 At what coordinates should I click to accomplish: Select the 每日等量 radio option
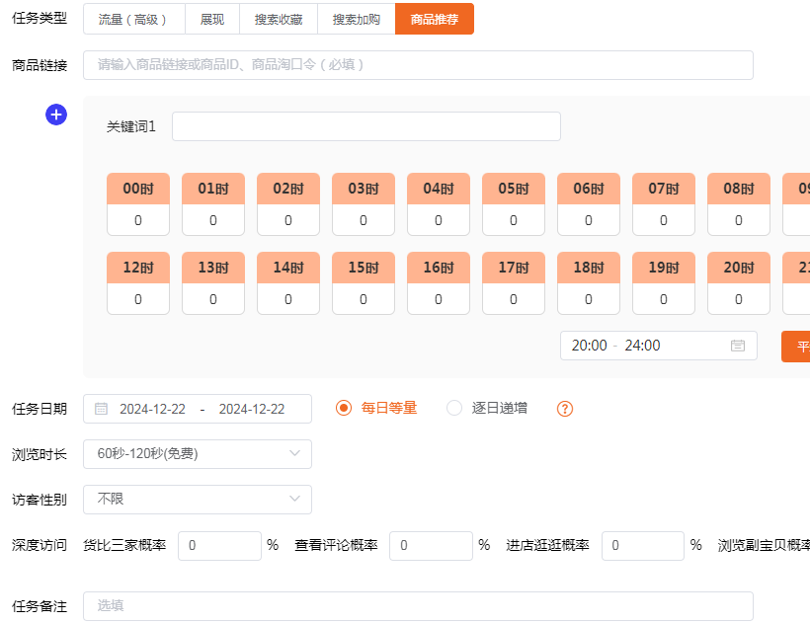click(344, 408)
